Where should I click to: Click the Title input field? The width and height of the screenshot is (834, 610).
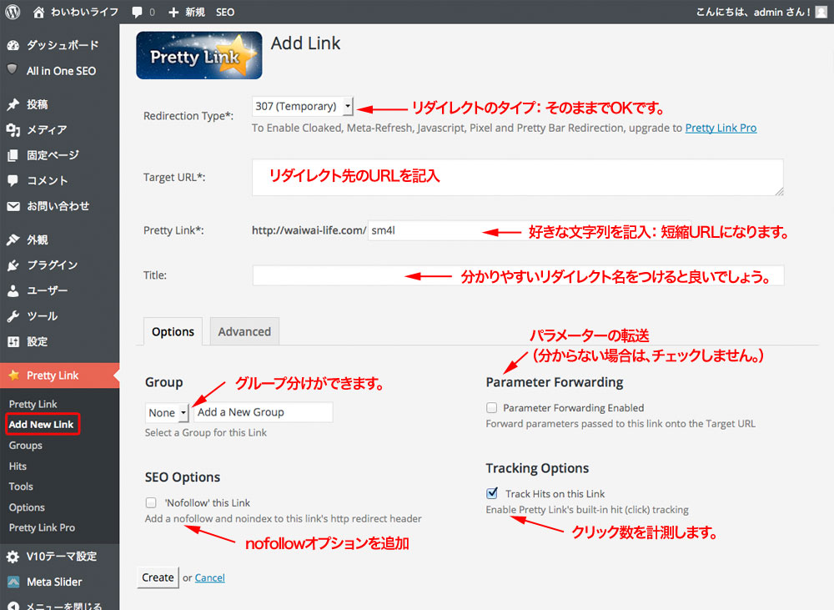tap(518, 275)
